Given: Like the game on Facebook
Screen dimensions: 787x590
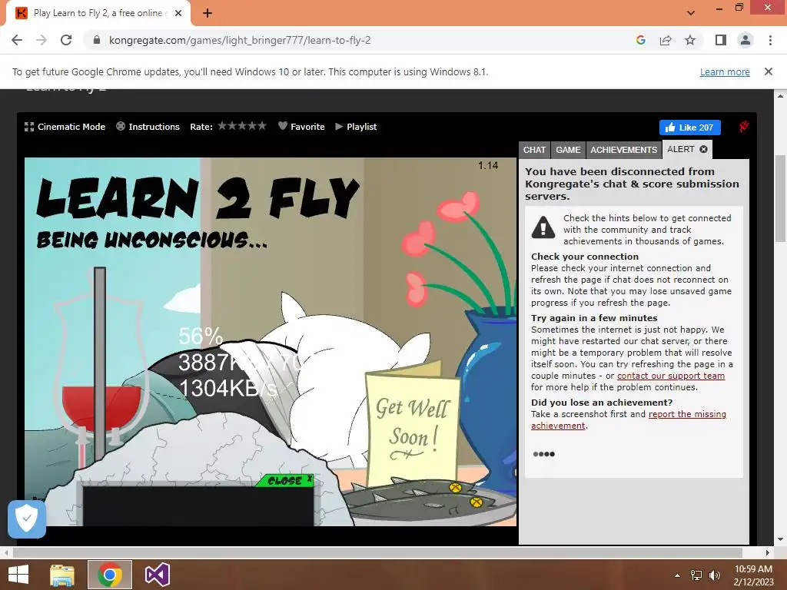Looking at the screenshot, I should tap(689, 128).
